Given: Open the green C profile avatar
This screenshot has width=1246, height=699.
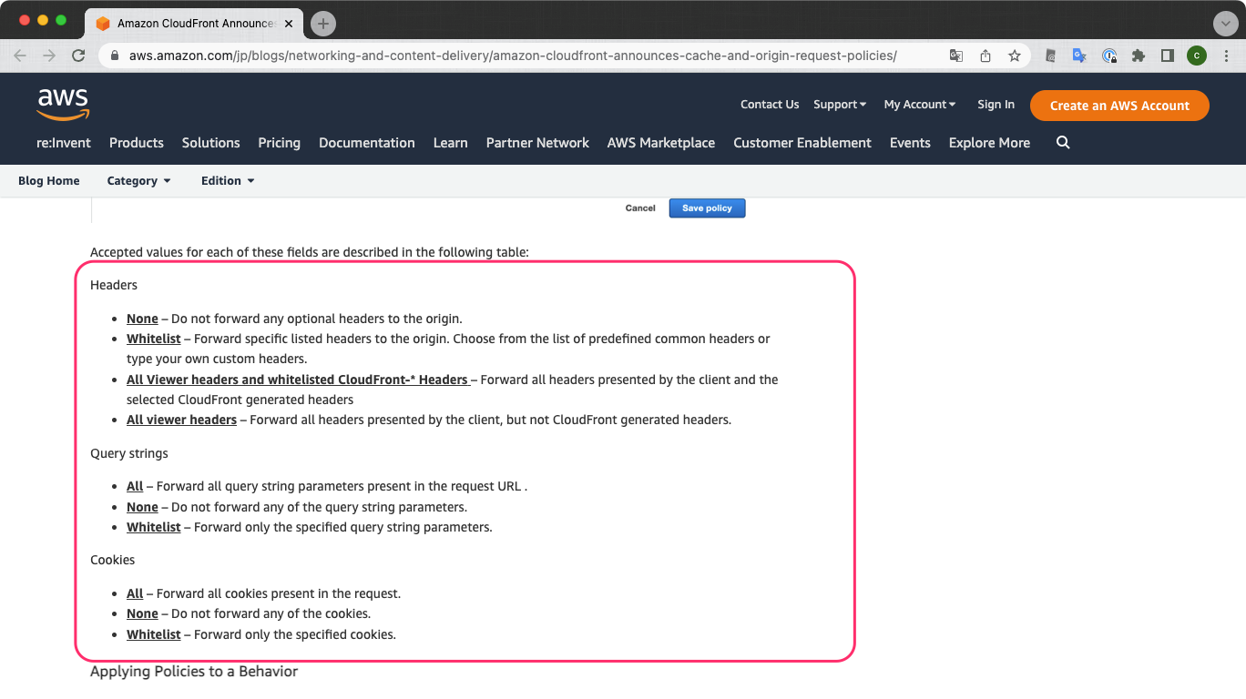Looking at the screenshot, I should tap(1197, 56).
